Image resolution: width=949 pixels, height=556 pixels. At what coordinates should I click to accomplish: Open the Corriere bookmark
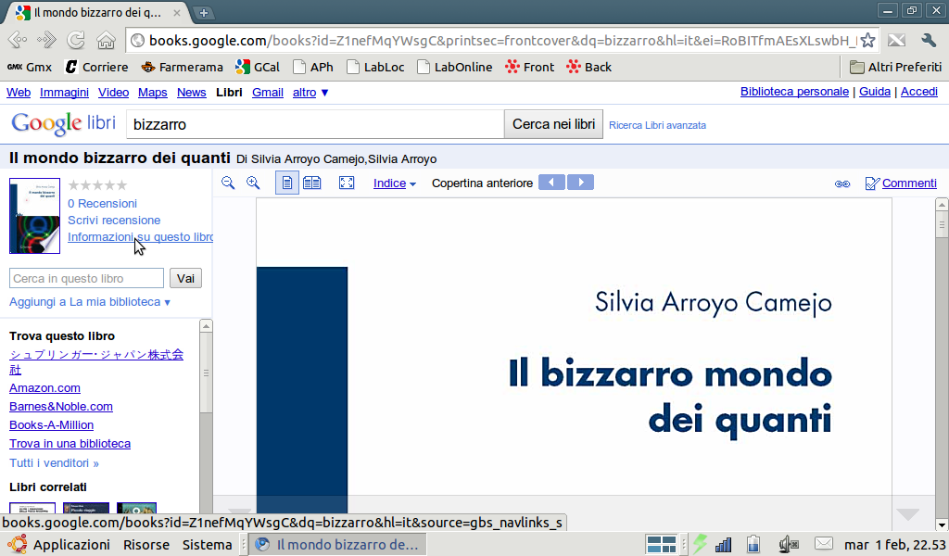[x=96, y=67]
